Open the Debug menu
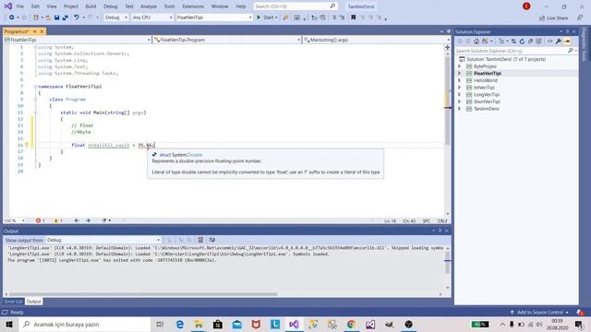Viewport: 591px width, 332px height. (111, 6)
